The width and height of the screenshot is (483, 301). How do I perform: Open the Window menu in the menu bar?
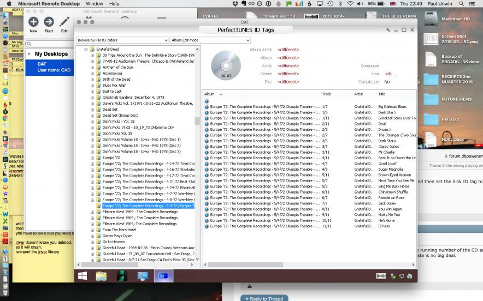coord(95,3)
